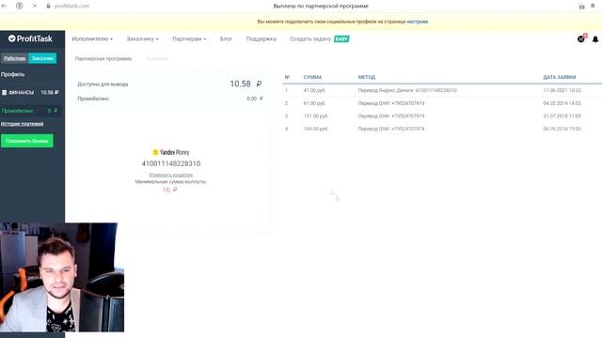Click the Yandex account icon beside back arrow
Image resolution: width=602 pixels, height=338 pixels.
click(19, 6)
